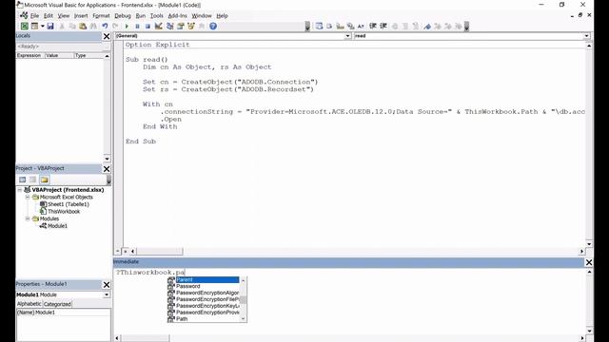The height and width of the screenshot is (342, 609).
Task: Click the Parameter Info icon
Action: [350, 26]
